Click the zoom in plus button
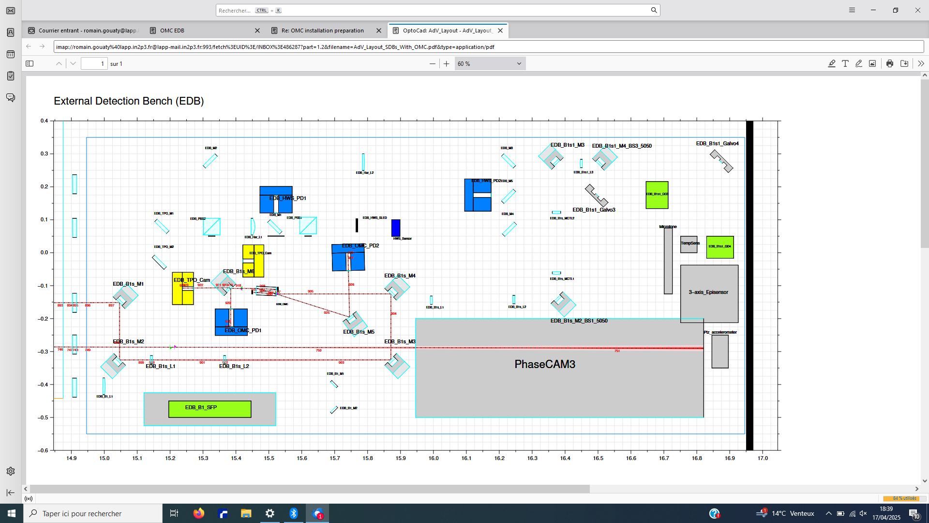 (446, 63)
